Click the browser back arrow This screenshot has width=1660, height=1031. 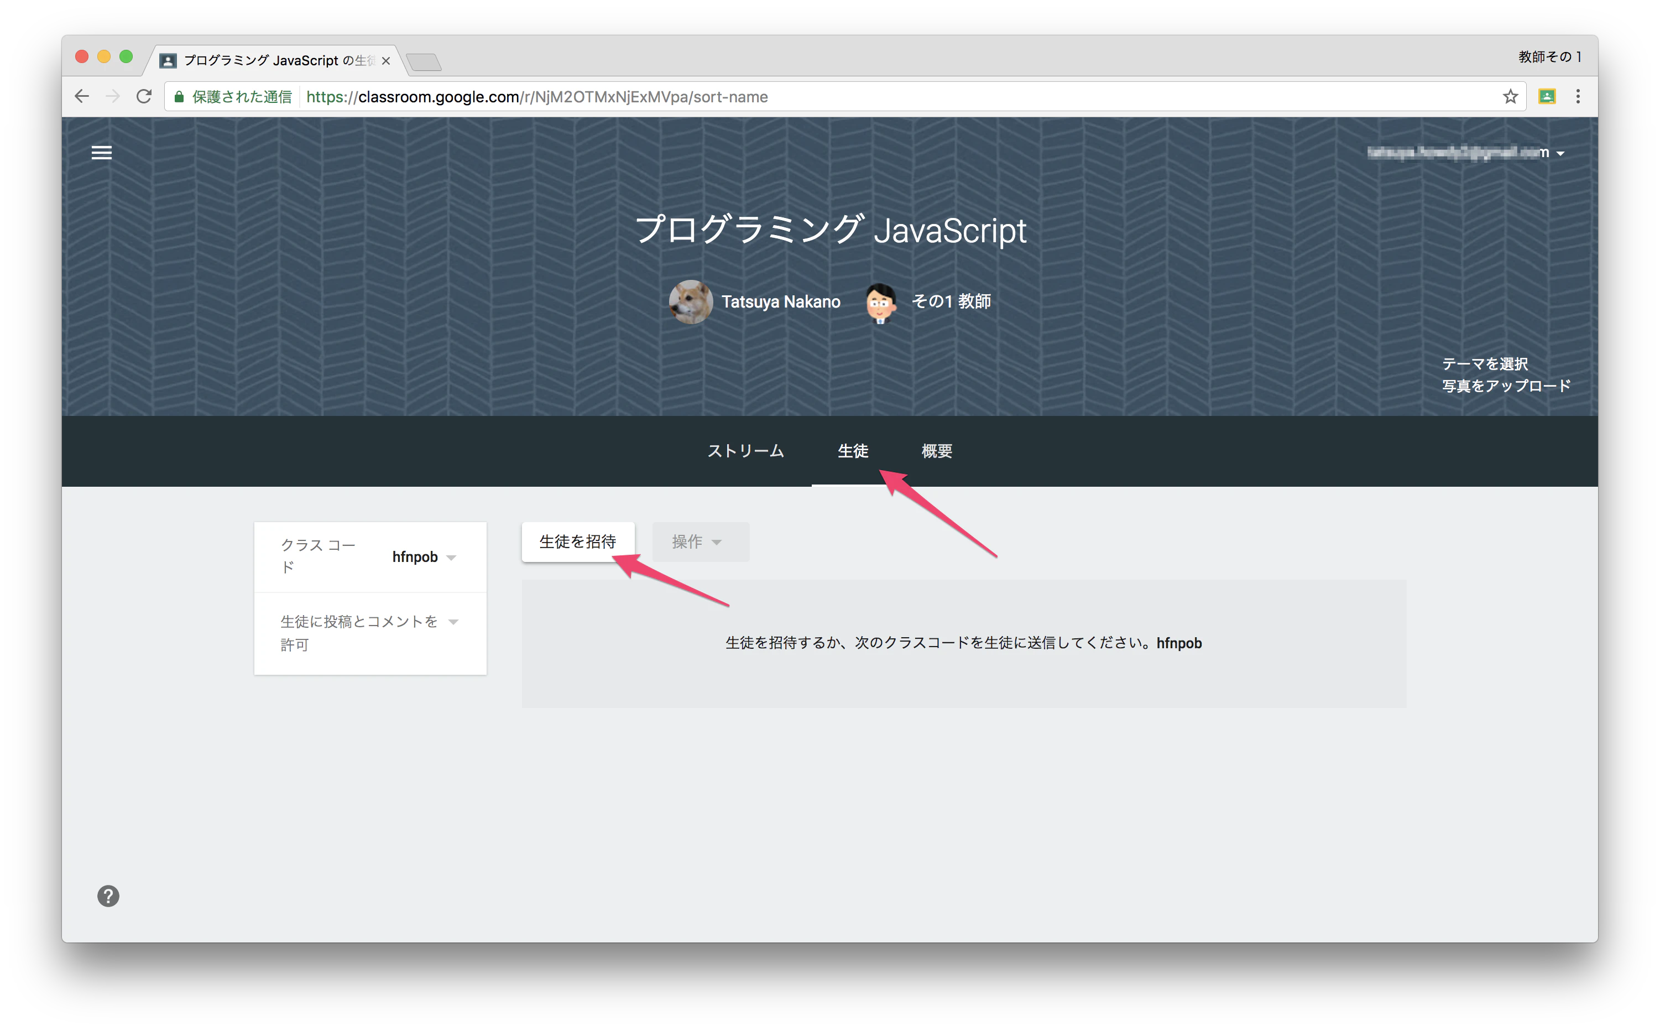click(82, 96)
